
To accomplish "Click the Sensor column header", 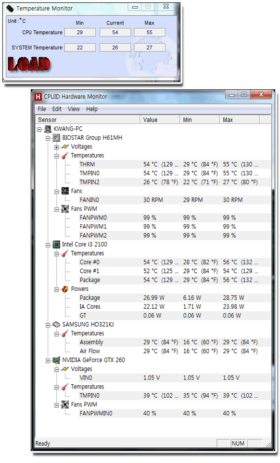I will point(88,120).
